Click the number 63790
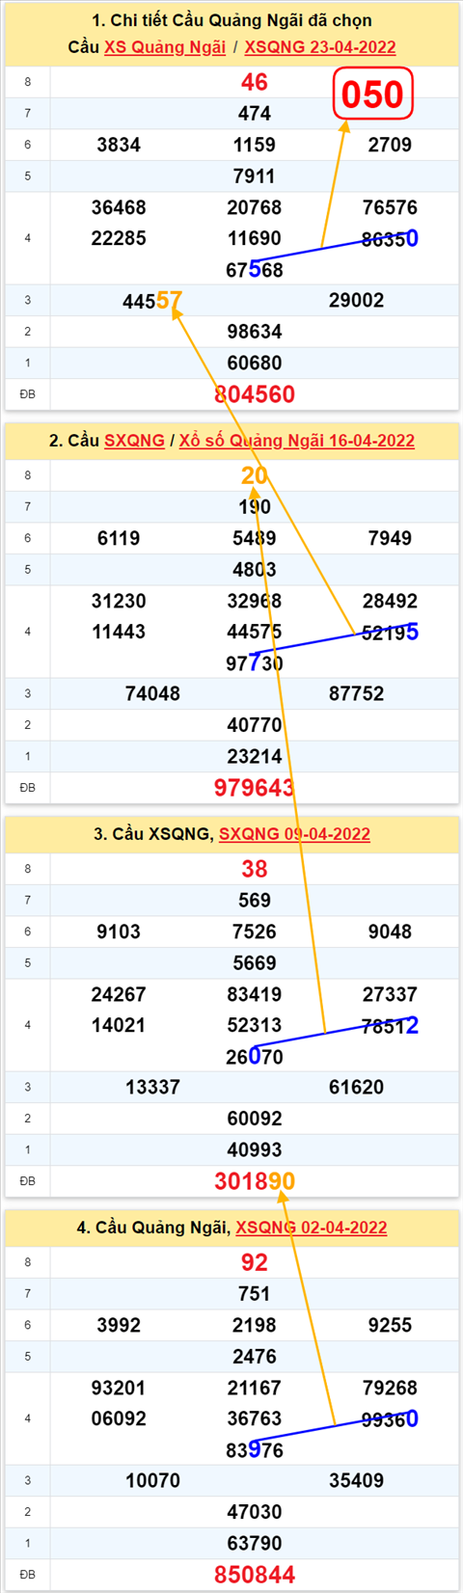Viewport: 463px width, 1593px height. [x=255, y=1544]
